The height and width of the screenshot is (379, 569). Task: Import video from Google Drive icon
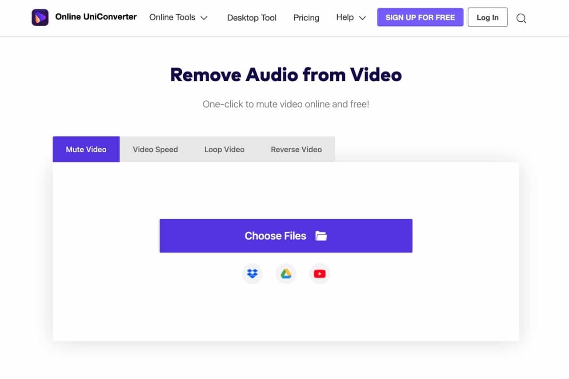pyautogui.click(x=286, y=274)
